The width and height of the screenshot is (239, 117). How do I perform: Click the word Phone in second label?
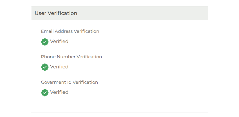click(48, 57)
